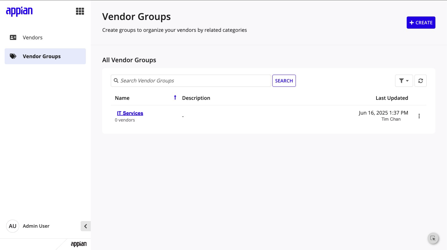
Task: Click the '0 vendors' text
Action: pyautogui.click(x=125, y=120)
